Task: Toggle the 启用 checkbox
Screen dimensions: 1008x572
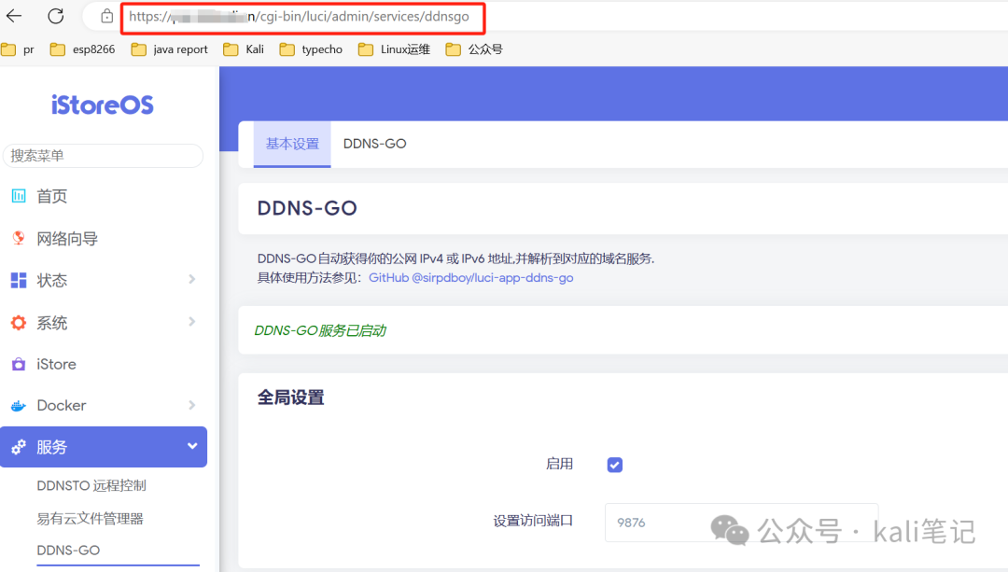Action: tap(614, 465)
